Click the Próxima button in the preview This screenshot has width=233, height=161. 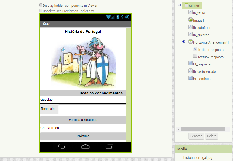click(83, 136)
